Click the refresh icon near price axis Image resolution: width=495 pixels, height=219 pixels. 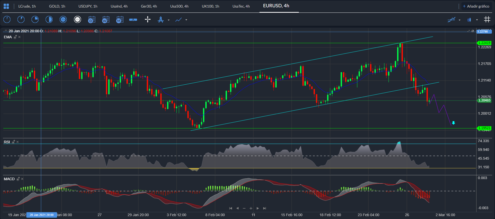tap(473, 31)
